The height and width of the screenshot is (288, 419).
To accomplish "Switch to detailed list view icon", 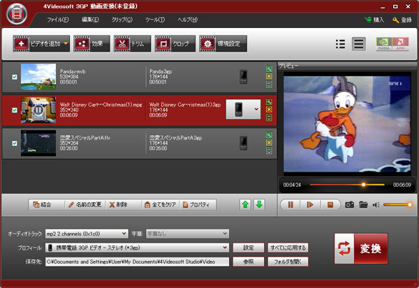I will click(x=359, y=44).
